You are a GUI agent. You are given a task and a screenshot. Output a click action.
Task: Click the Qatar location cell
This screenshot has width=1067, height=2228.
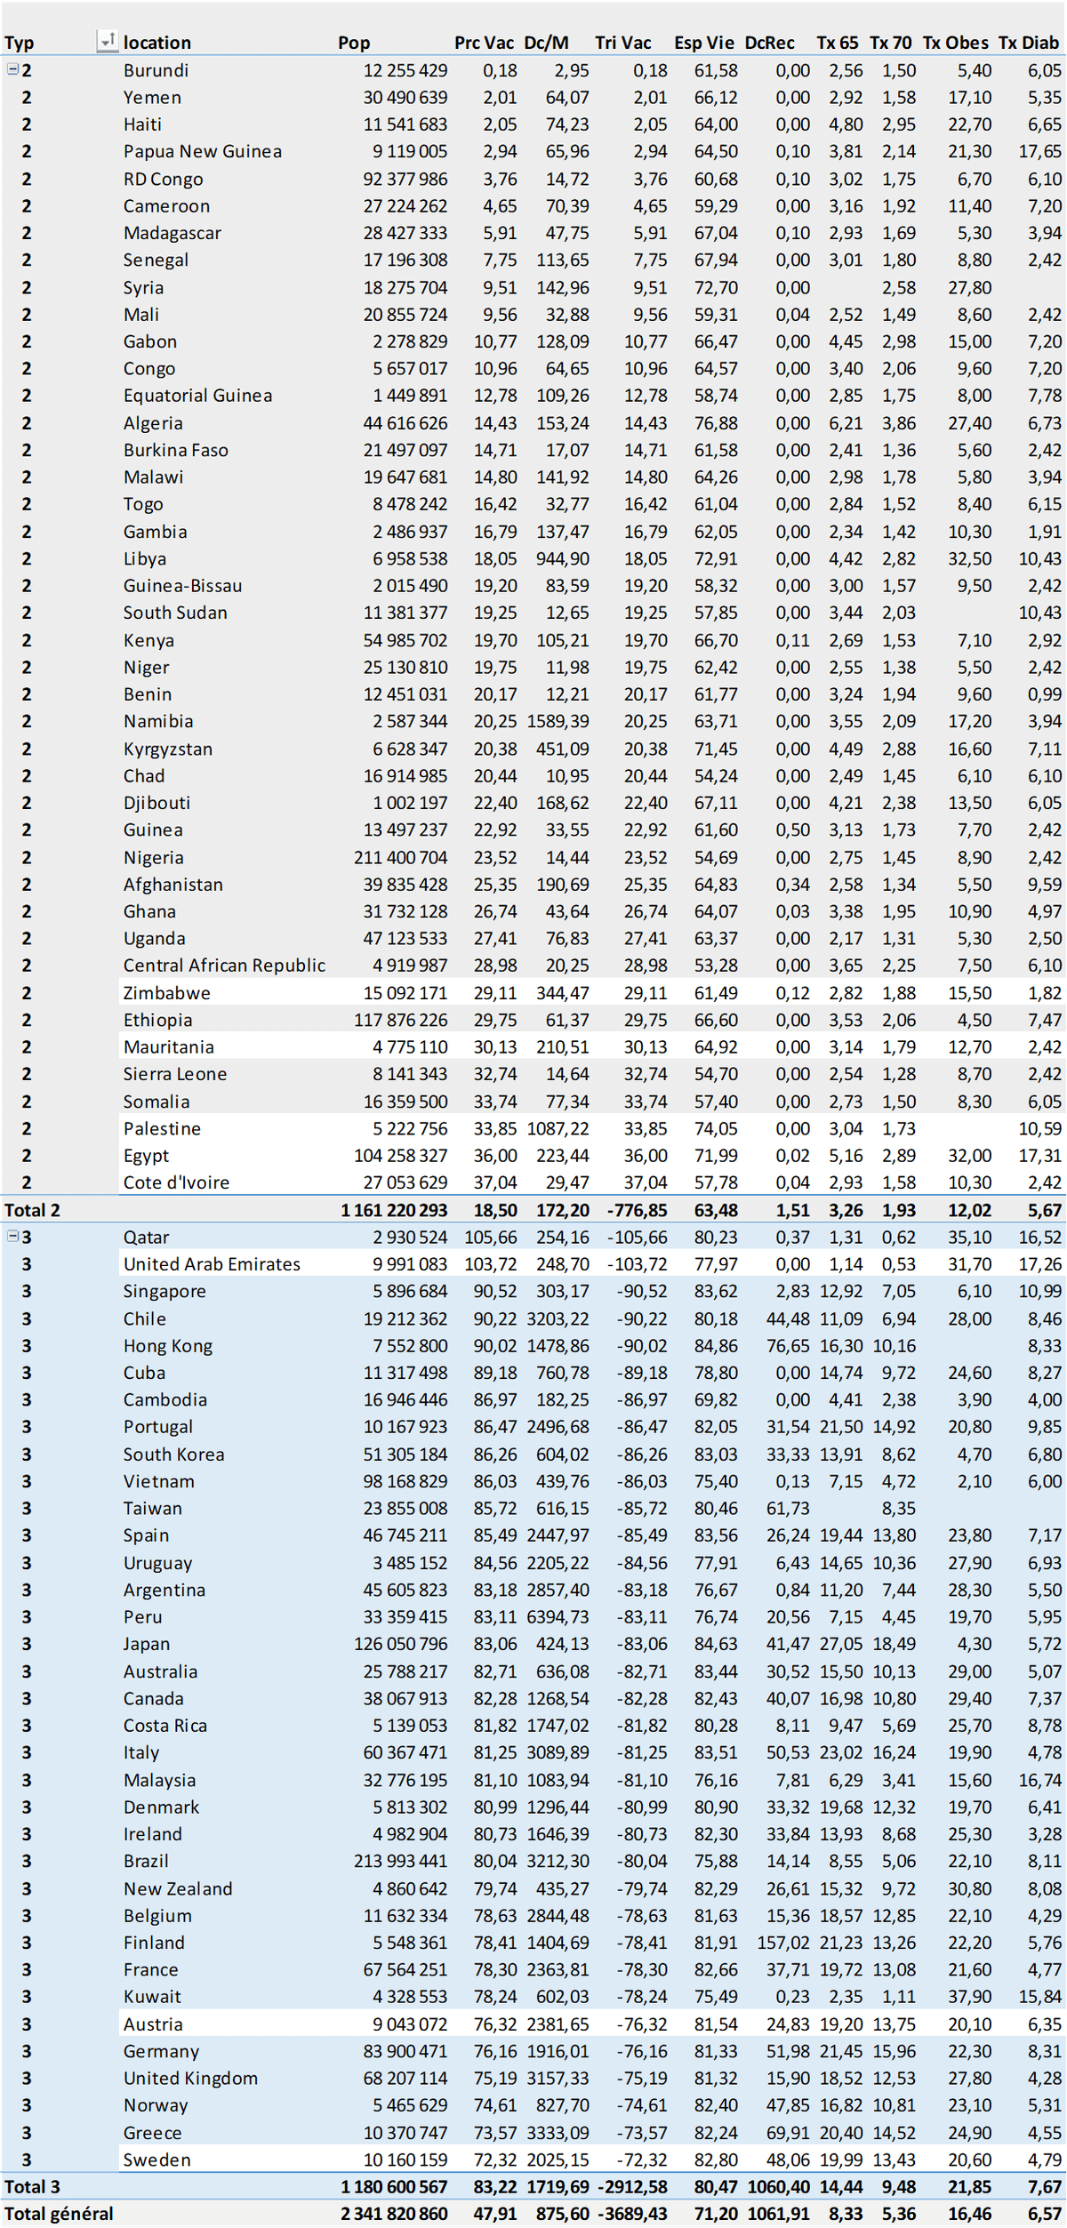(x=146, y=1238)
